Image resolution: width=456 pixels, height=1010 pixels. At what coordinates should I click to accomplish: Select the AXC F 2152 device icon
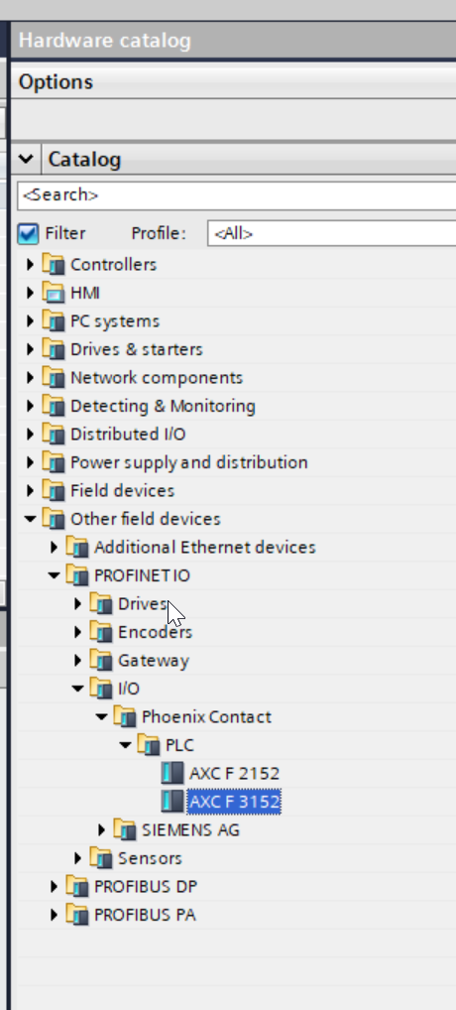[172, 774]
